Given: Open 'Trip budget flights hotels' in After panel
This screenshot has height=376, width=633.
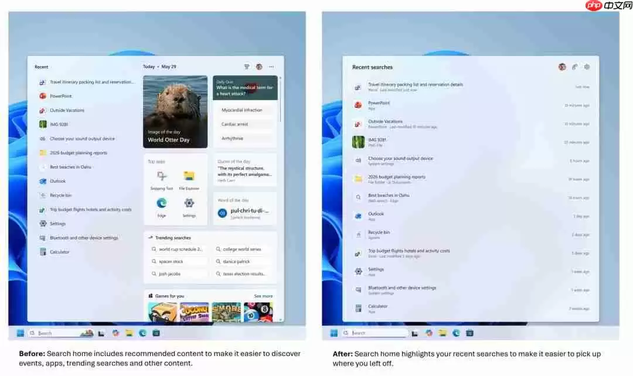Looking at the screenshot, I should pyautogui.click(x=471, y=253).
